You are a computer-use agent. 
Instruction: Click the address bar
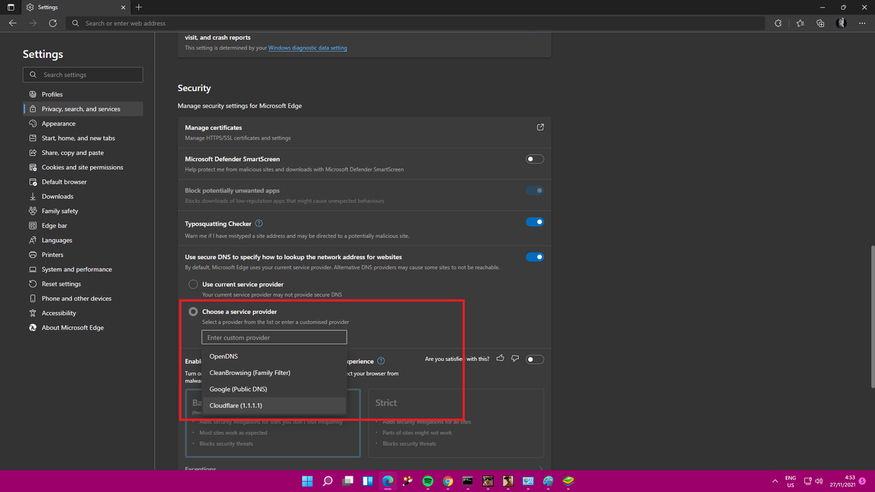pyautogui.click(x=416, y=23)
